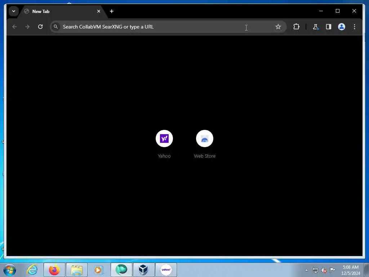Maximize the Chrome window
Viewport: 369px width, 277px height.
click(337, 11)
